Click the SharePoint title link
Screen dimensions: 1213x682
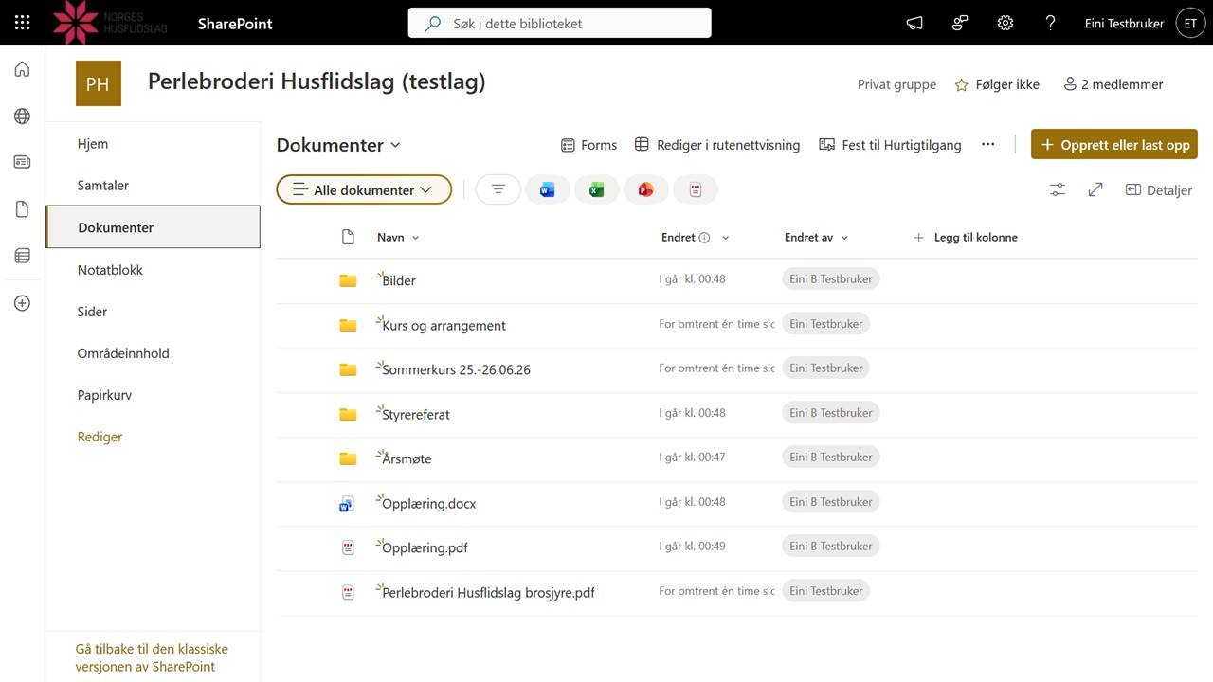point(235,23)
